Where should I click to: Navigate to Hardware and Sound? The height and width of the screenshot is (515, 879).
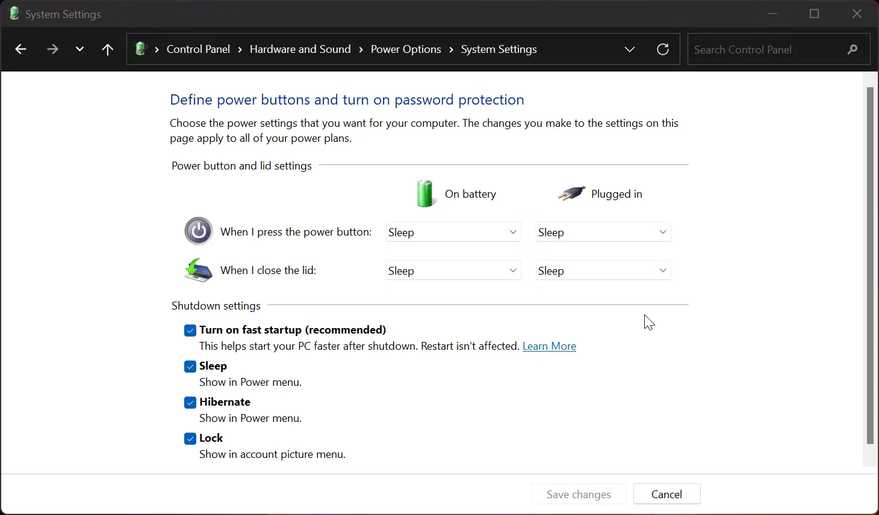(x=300, y=49)
